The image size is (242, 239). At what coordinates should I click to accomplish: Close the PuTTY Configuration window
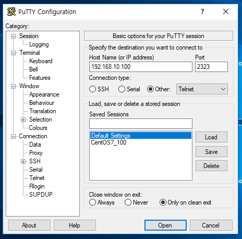point(226,11)
